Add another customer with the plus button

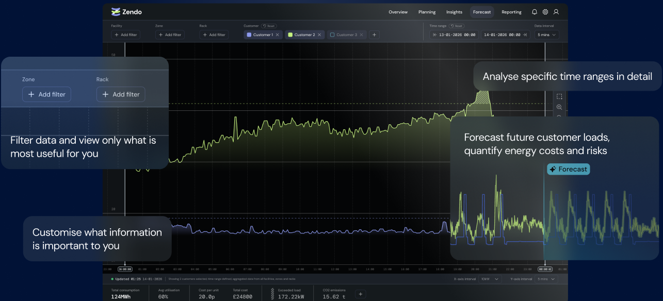point(375,35)
